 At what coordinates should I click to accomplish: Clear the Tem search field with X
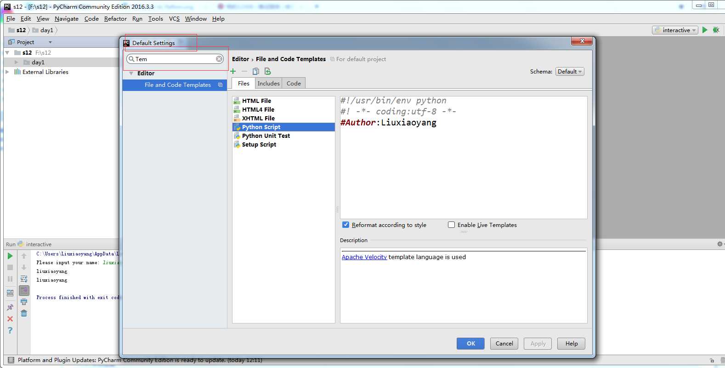(219, 59)
